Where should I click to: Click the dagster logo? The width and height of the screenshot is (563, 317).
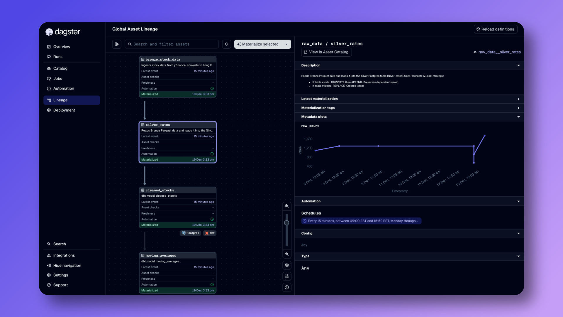click(63, 32)
